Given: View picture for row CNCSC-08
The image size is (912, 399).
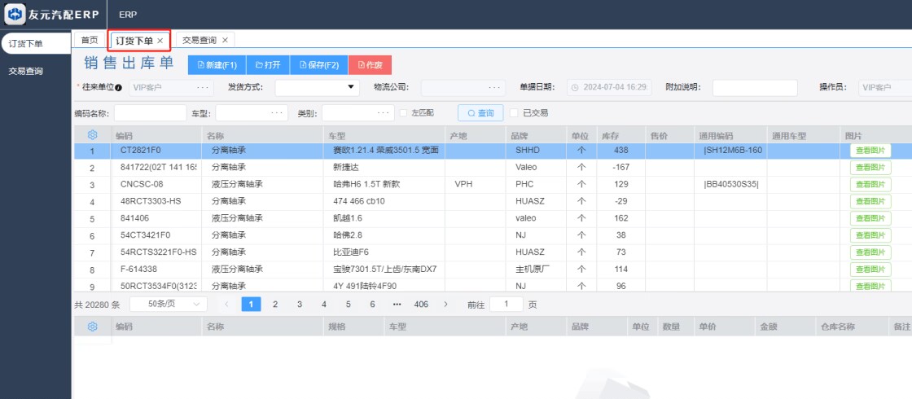Looking at the screenshot, I should [x=870, y=184].
